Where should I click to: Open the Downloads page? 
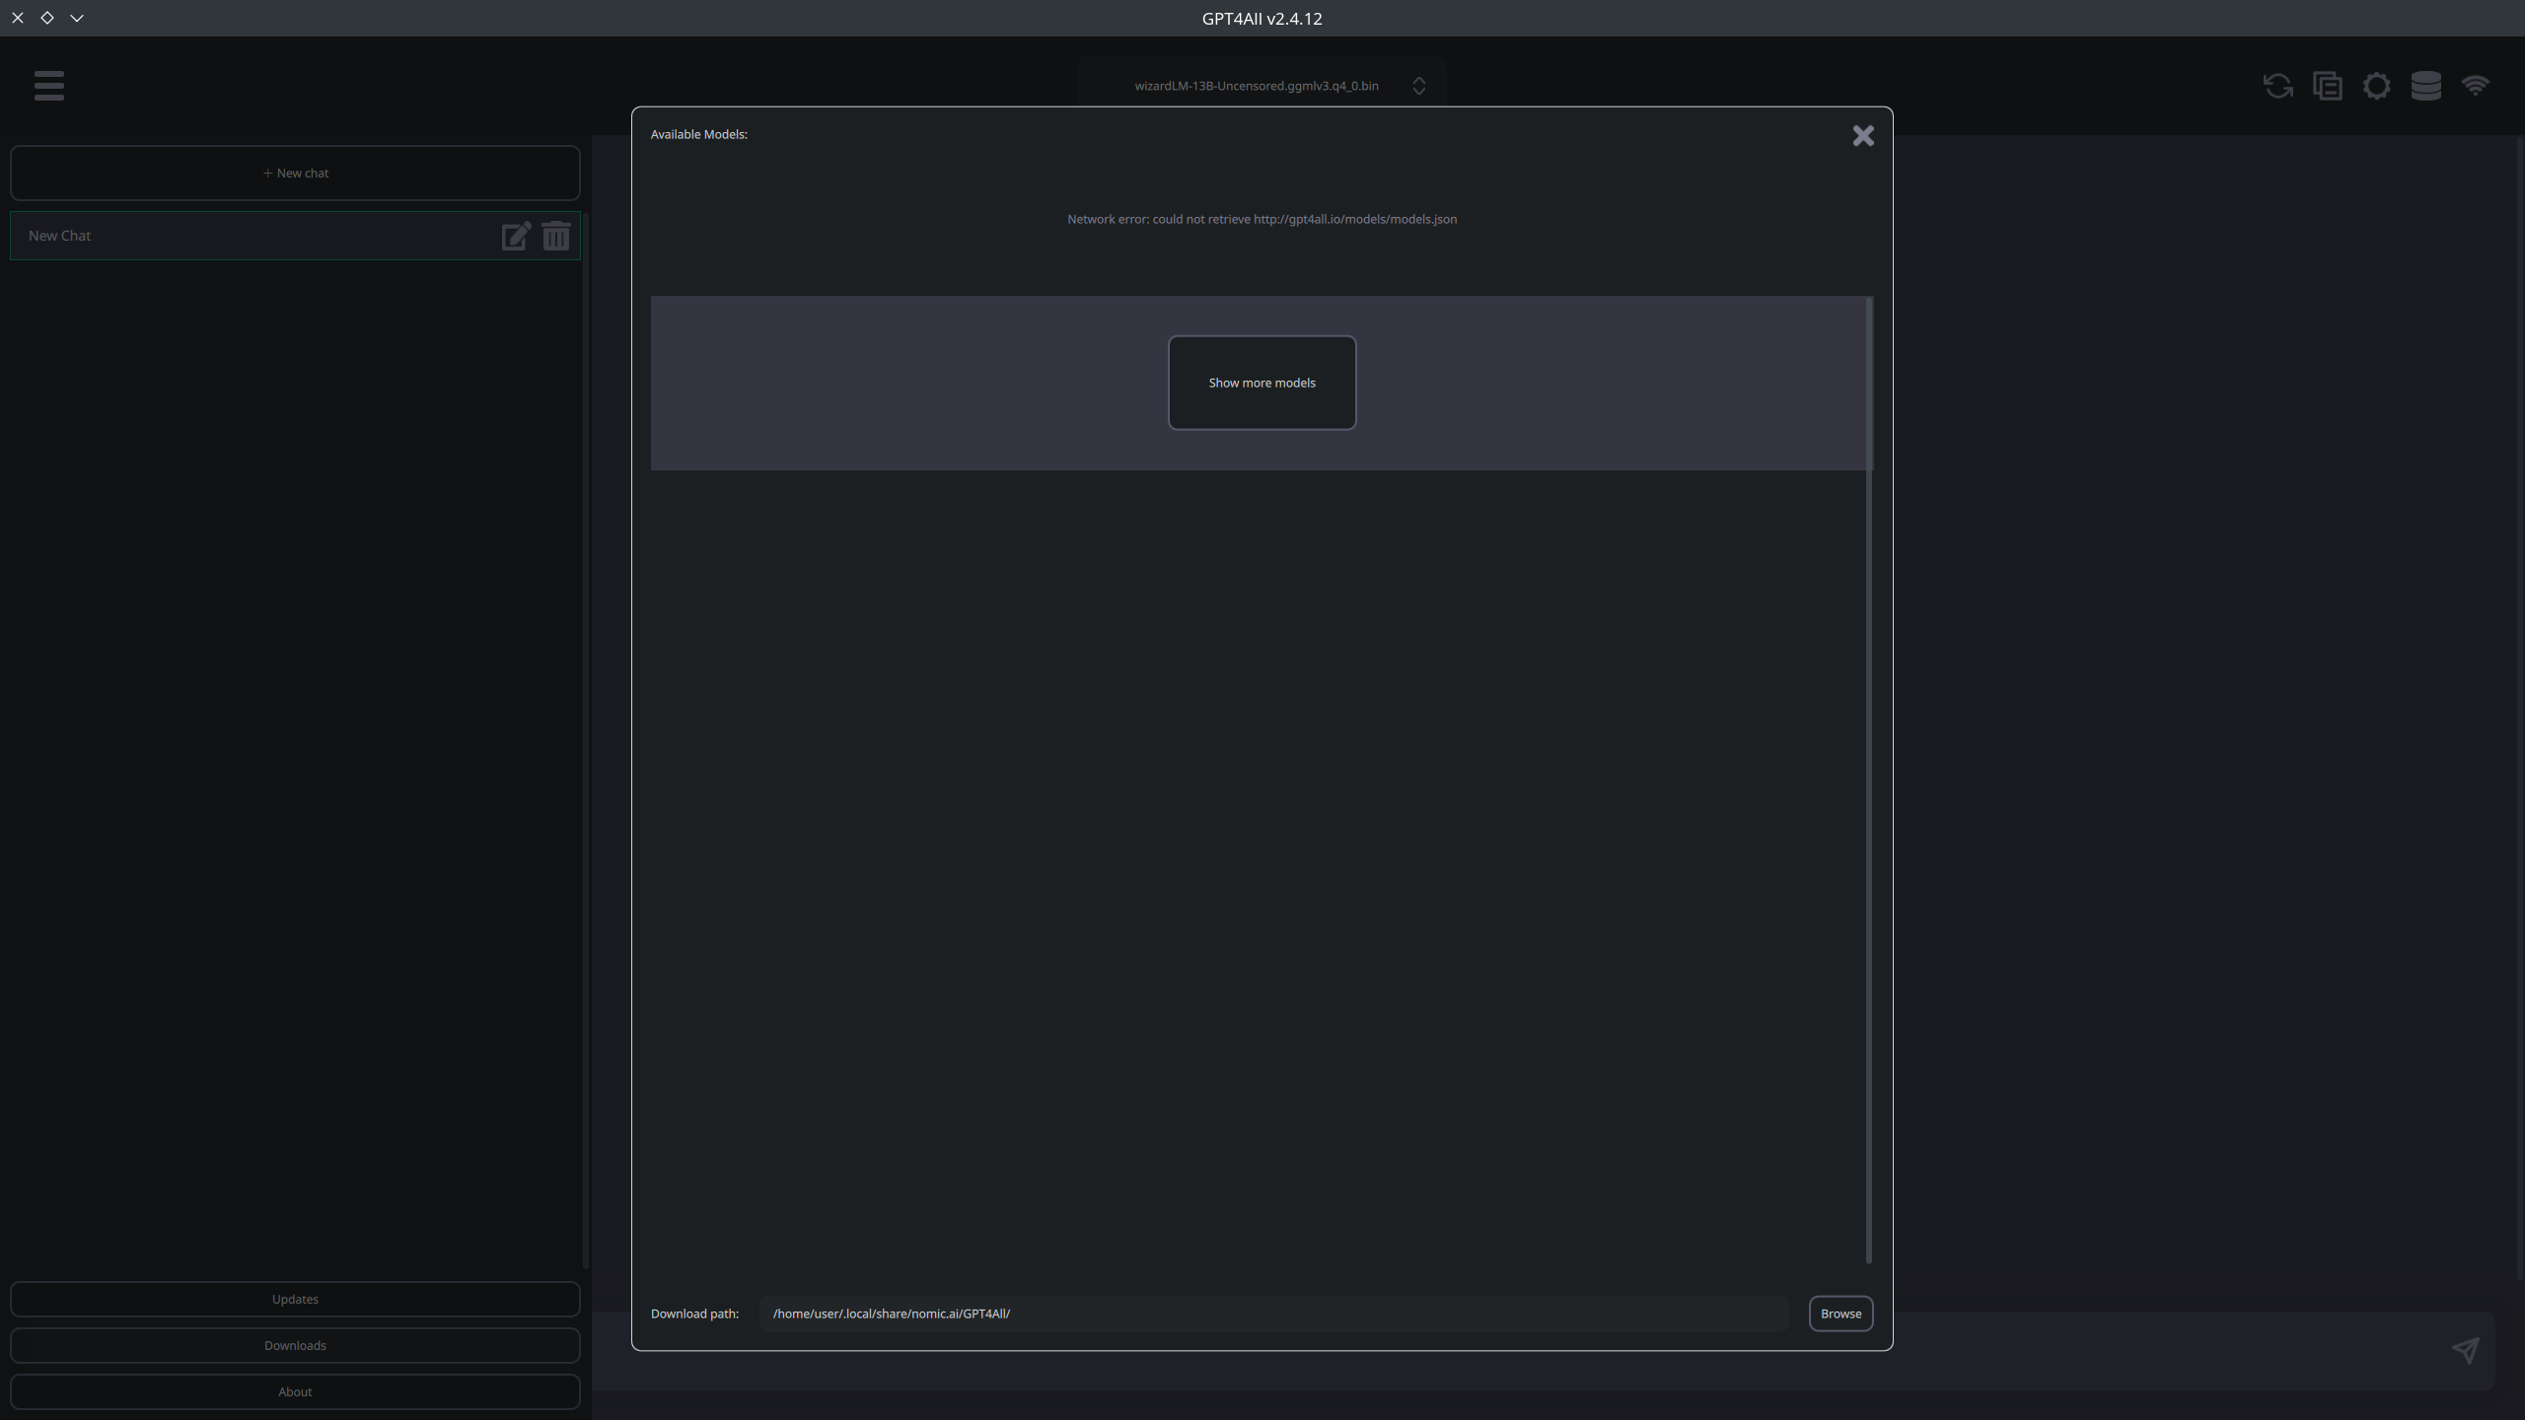point(294,1345)
